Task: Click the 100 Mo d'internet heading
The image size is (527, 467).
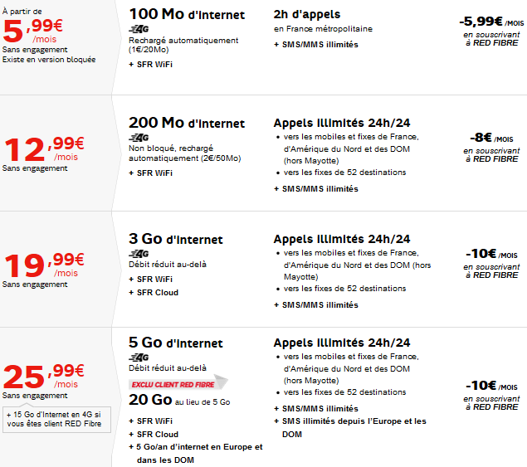Action: (x=187, y=15)
